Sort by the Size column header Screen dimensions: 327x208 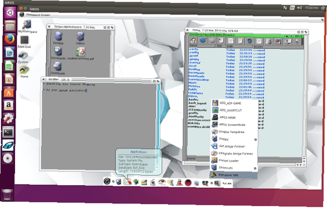click(x=221, y=46)
